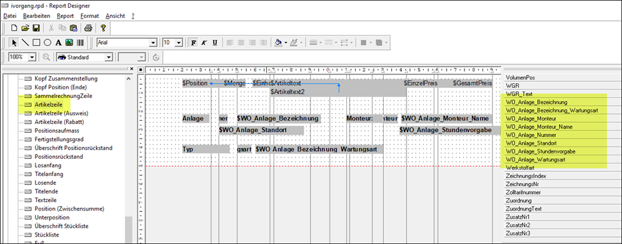
Task: Toggle bold (F) formatting
Action: click(x=194, y=43)
